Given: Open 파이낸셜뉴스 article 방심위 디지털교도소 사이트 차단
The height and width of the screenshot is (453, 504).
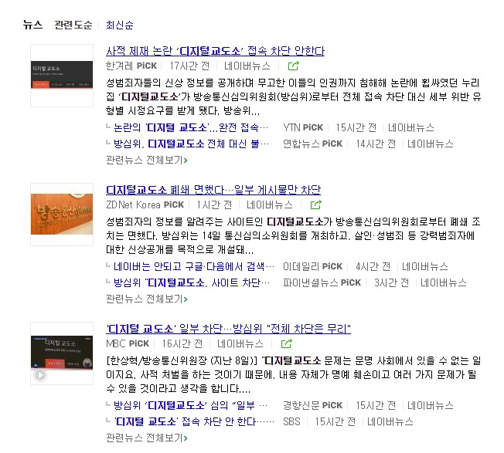Looking at the screenshot, I should pos(192,282).
